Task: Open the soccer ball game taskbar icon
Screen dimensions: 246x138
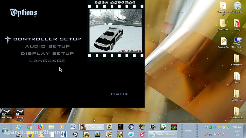Action: 19,134
